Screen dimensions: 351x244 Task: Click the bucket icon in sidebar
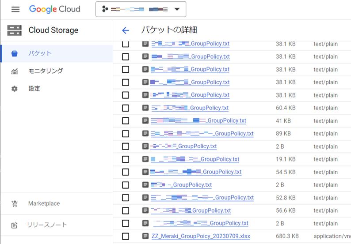pyautogui.click(x=15, y=54)
